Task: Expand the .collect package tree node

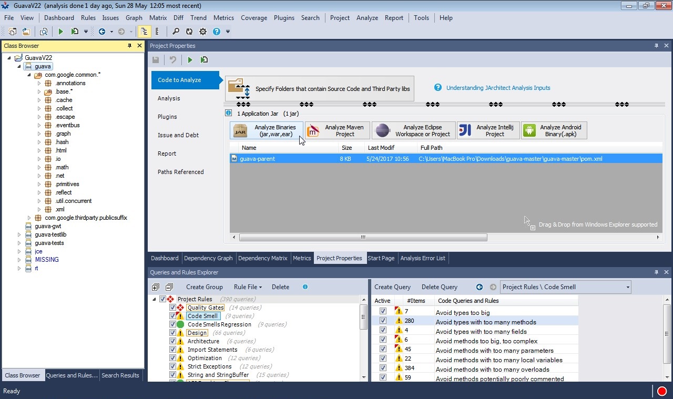Action: click(39, 108)
